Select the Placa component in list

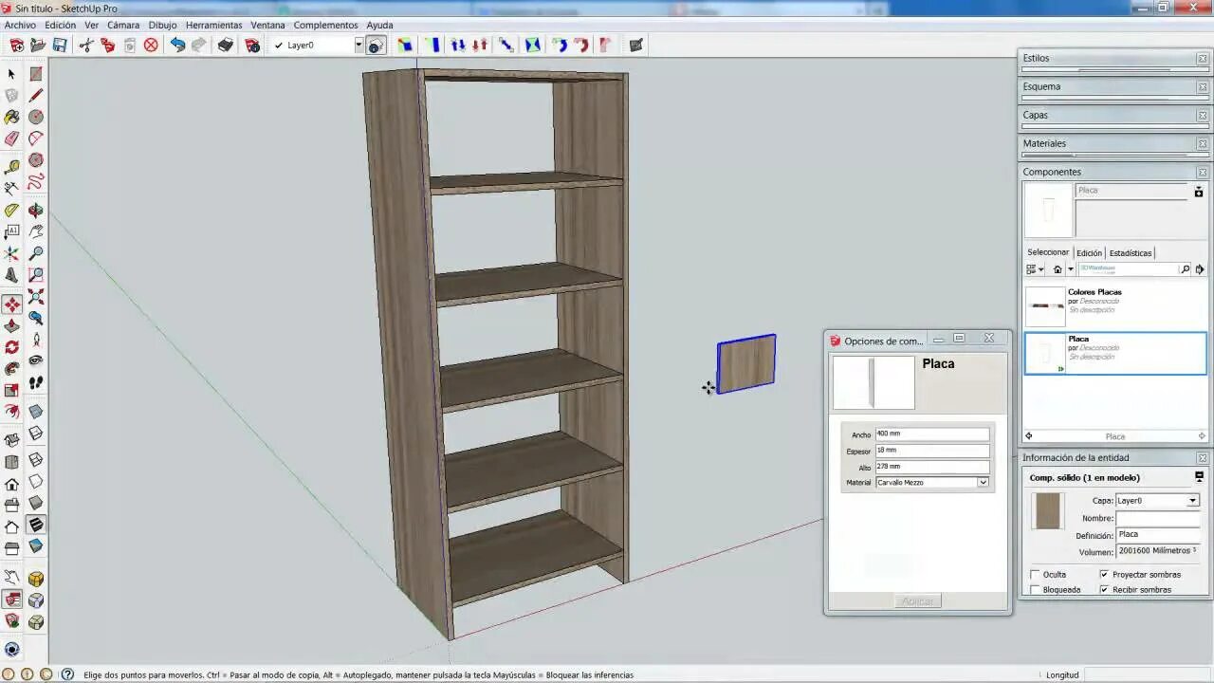point(1115,353)
